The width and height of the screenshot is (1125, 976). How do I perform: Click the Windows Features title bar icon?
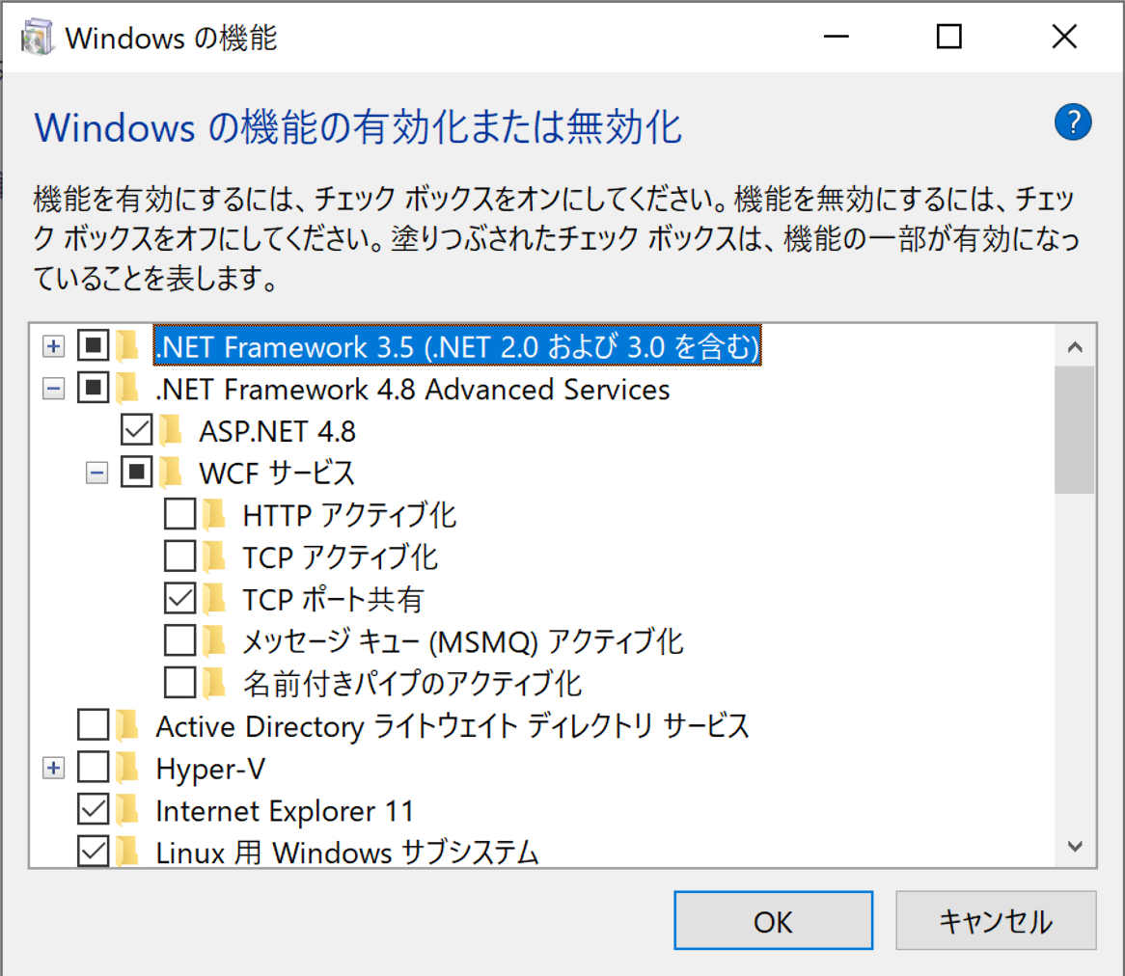38,38
